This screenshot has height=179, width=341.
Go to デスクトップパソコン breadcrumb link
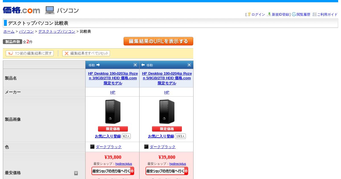[x=57, y=32]
